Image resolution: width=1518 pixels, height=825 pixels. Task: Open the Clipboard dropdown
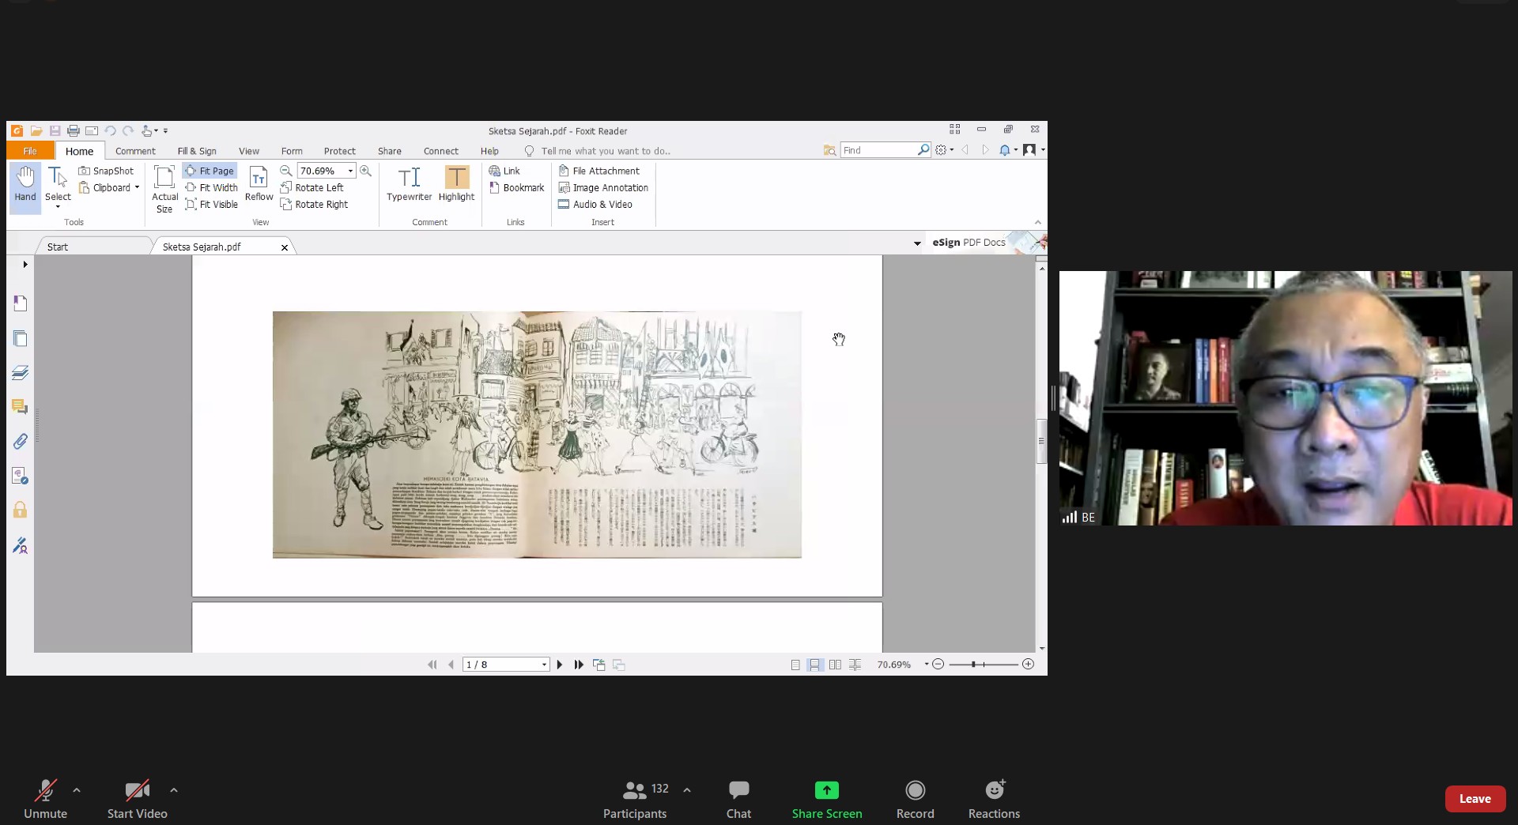pyautogui.click(x=137, y=188)
